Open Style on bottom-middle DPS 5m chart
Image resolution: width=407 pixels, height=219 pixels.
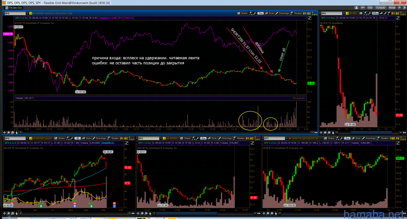point(212,138)
